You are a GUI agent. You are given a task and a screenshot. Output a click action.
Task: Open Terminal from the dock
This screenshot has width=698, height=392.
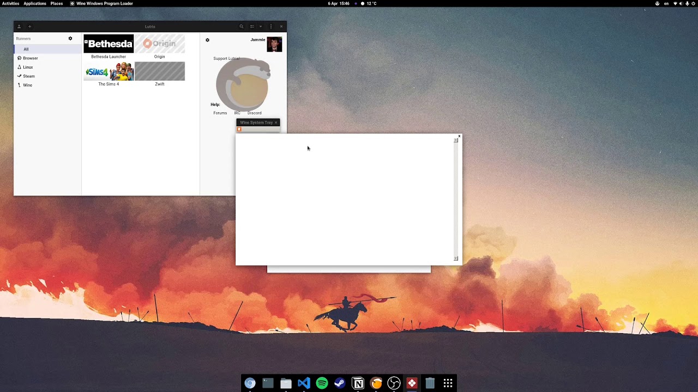(x=268, y=383)
